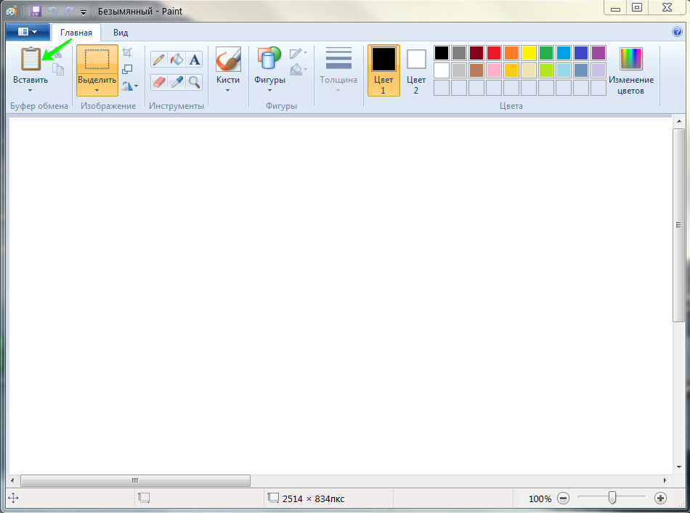This screenshot has width=690, height=513.
Task: Pick the purple palette swatch
Action: coord(598,53)
